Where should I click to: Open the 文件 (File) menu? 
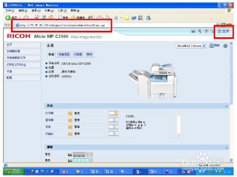(10, 10)
